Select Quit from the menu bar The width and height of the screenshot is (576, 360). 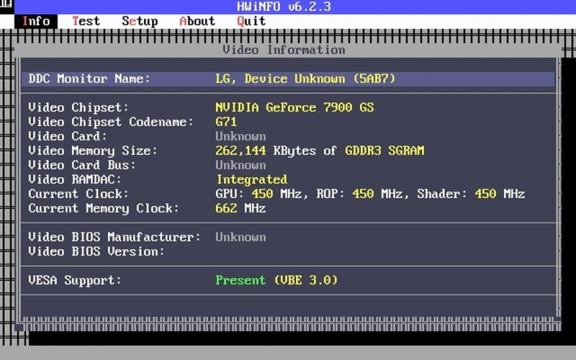251,22
